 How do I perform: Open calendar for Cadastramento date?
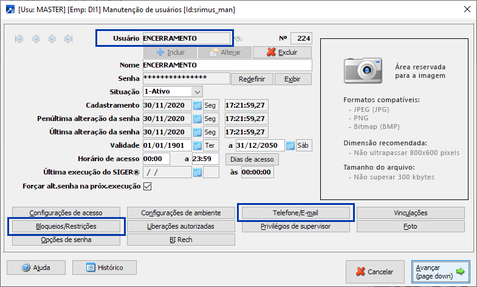click(197, 105)
